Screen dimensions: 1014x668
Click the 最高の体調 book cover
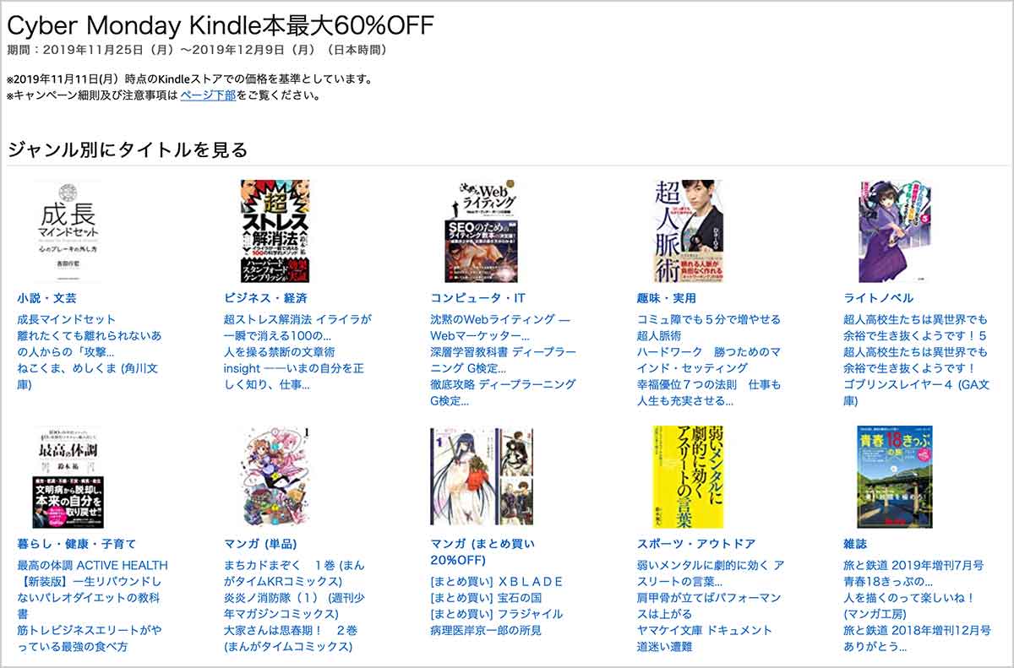tap(68, 477)
